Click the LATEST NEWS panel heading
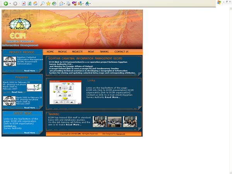This screenshot has height=174, width=232. (x=22, y=113)
